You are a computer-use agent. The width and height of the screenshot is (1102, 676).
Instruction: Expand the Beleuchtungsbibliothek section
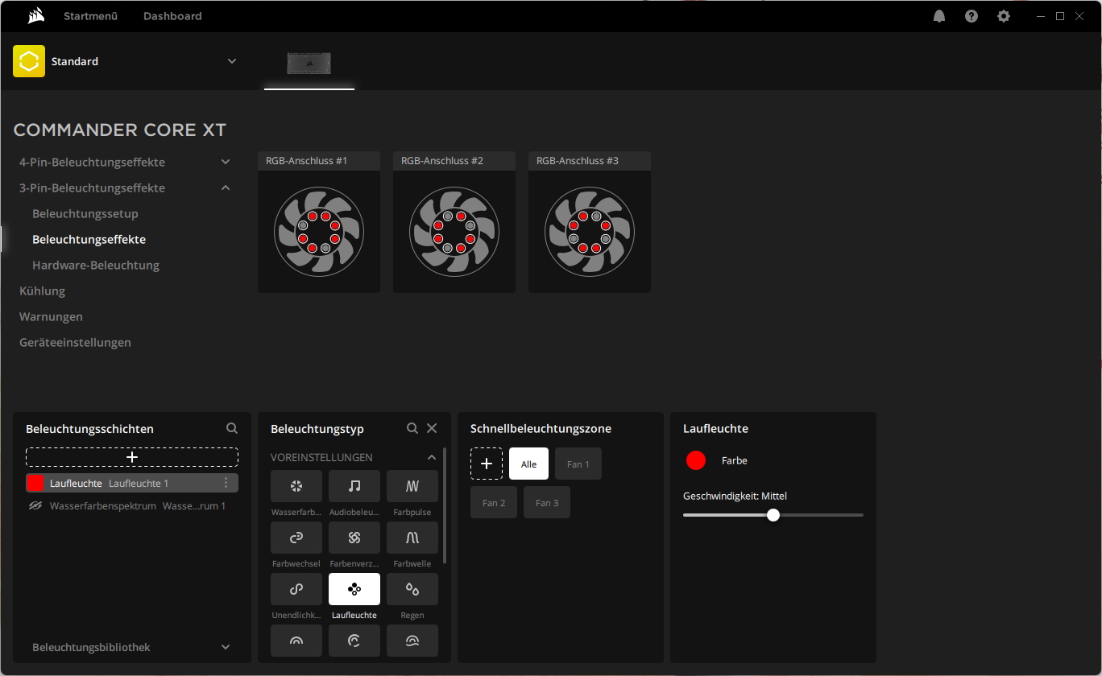pyautogui.click(x=226, y=647)
